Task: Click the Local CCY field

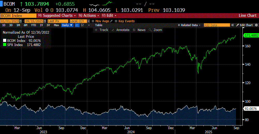Action: 78,21
